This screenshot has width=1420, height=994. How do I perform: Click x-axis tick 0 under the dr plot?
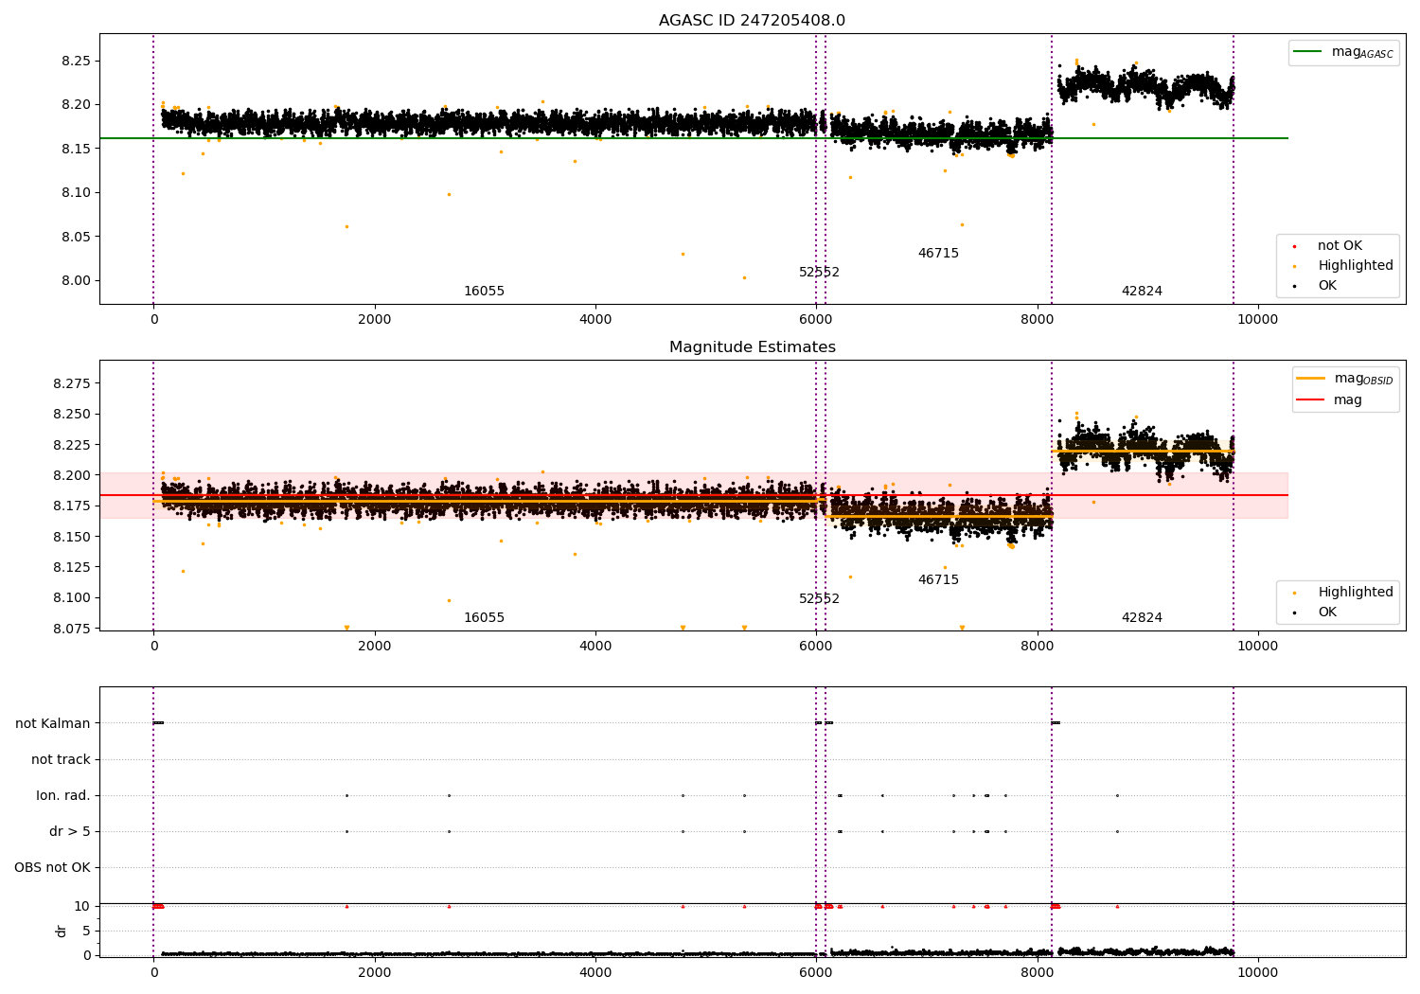click(x=153, y=972)
